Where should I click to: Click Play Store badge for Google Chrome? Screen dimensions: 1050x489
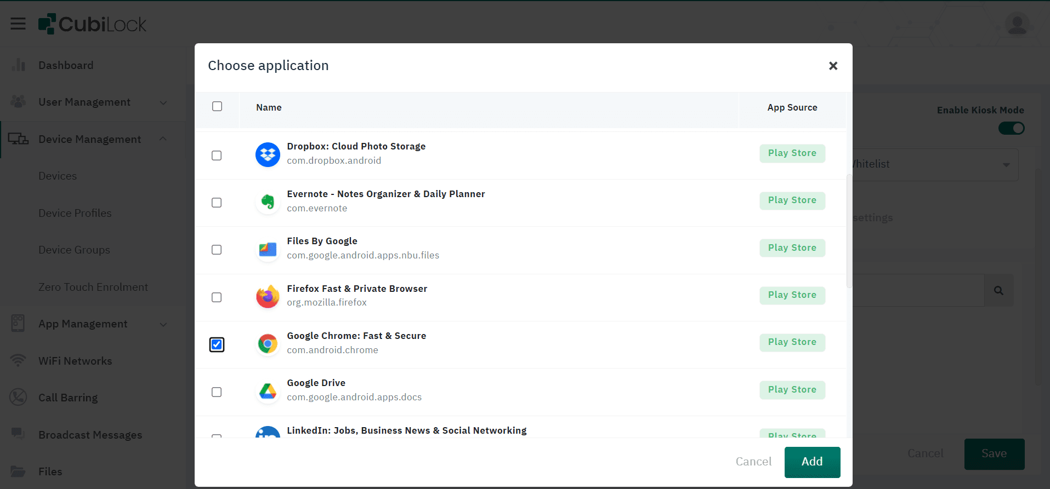pos(792,342)
